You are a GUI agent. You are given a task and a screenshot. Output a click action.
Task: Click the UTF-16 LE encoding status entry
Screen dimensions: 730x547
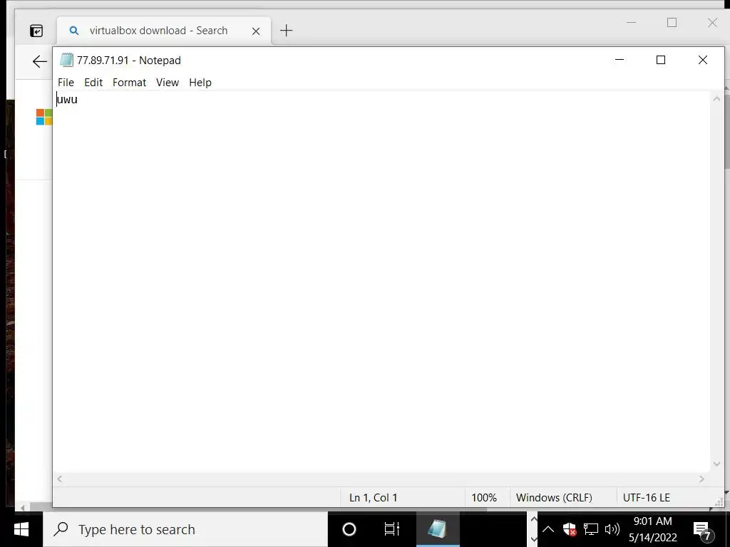(647, 498)
